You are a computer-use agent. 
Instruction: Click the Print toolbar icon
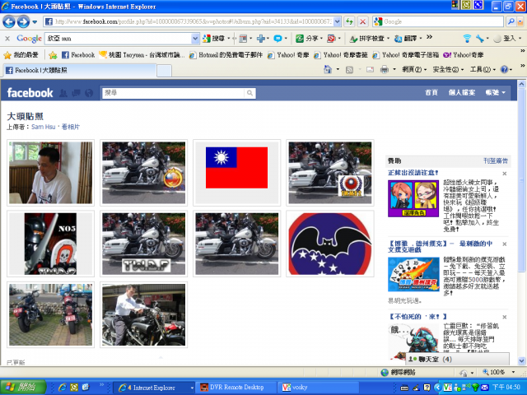click(x=385, y=70)
